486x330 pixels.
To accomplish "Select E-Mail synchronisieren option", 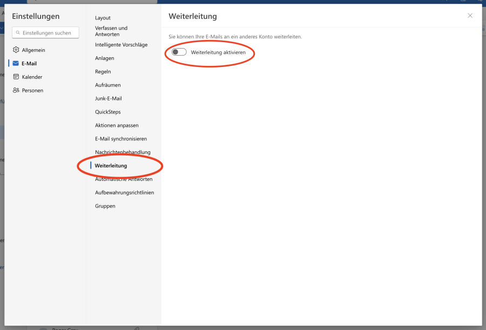I will click(120, 139).
